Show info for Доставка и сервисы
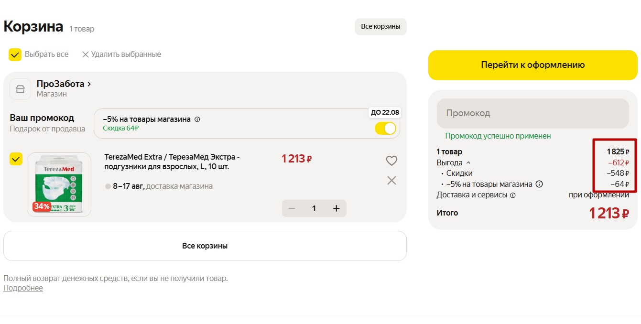 513,195
